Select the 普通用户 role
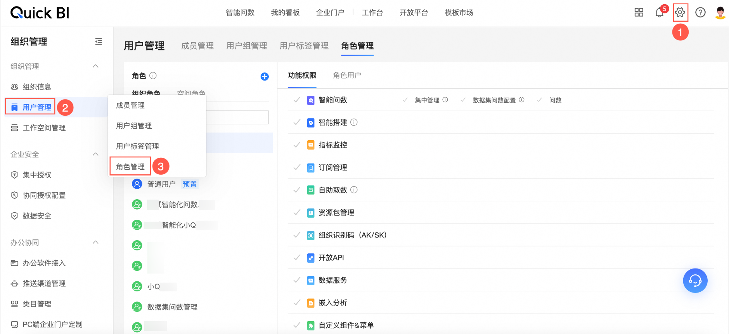 pyautogui.click(x=161, y=184)
